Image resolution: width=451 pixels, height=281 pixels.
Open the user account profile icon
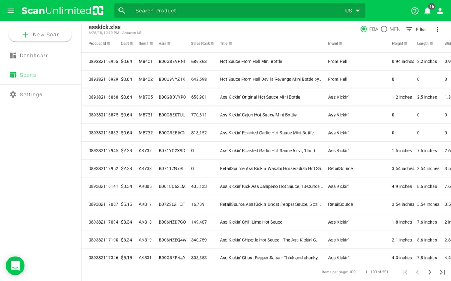point(440,11)
